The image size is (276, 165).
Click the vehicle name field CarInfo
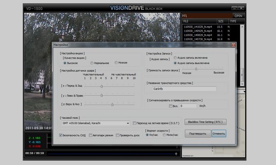(184, 89)
